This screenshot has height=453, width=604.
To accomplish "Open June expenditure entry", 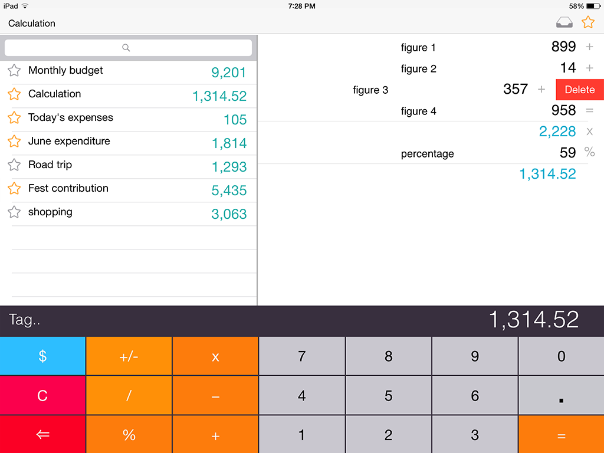I will coord(128,143).
